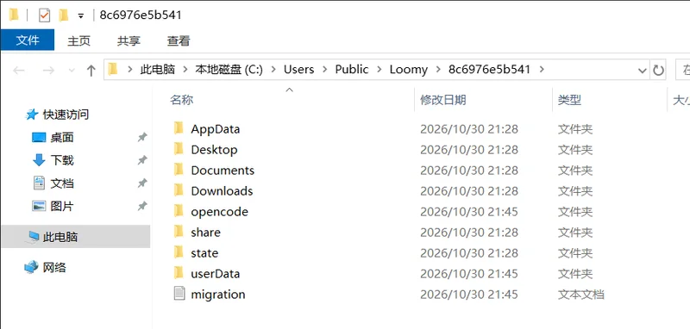Open 文档 in the navigation pane
The height and width of the screenshot is (329, 690).
pyautogui.click(x=61, y=183)
